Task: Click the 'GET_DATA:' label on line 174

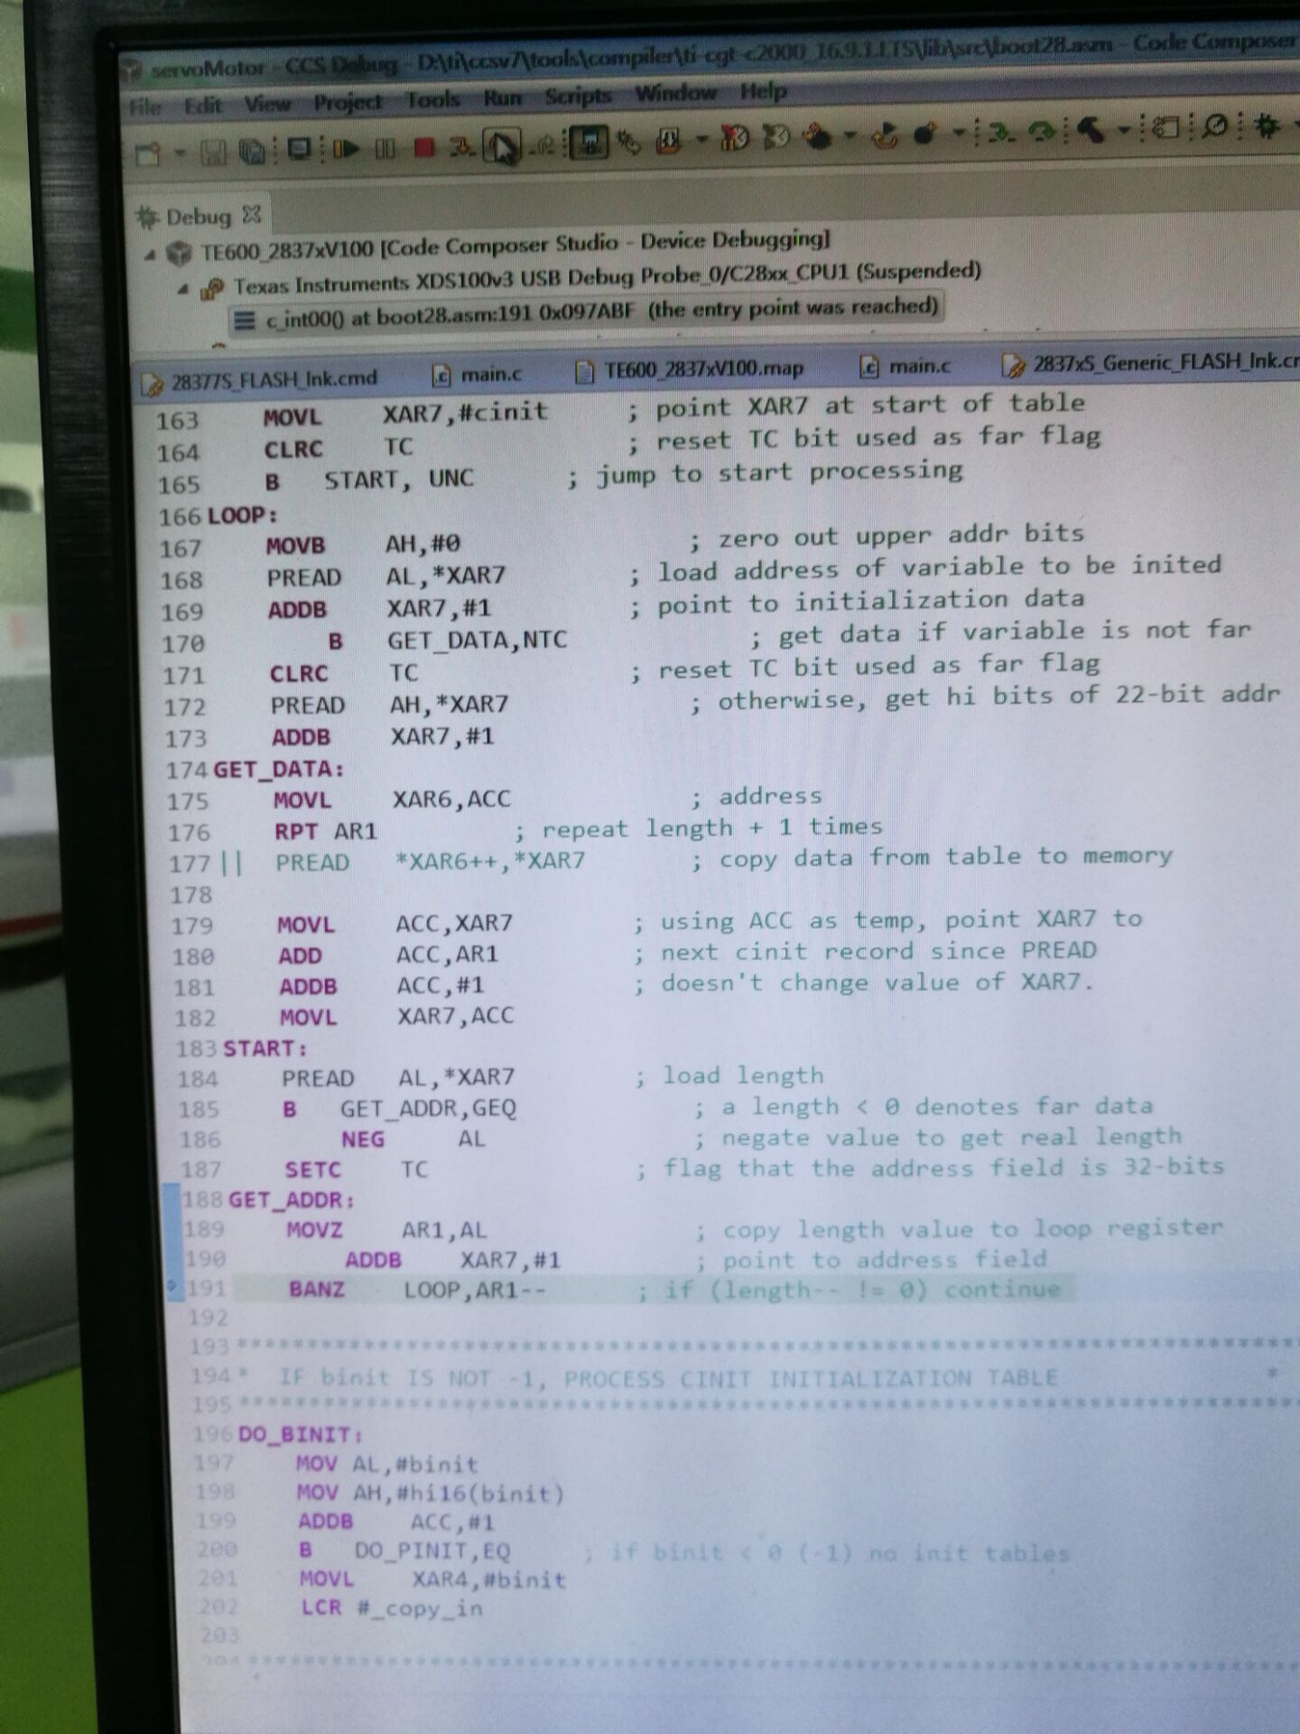Action: [278, 769]
